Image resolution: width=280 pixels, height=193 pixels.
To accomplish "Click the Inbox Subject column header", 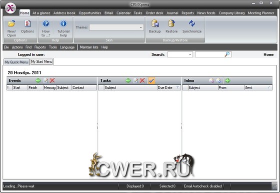I will point(203,88).
